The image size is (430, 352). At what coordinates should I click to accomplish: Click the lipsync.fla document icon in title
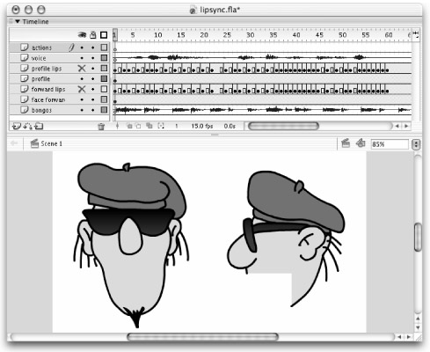[x=193, y=11]
